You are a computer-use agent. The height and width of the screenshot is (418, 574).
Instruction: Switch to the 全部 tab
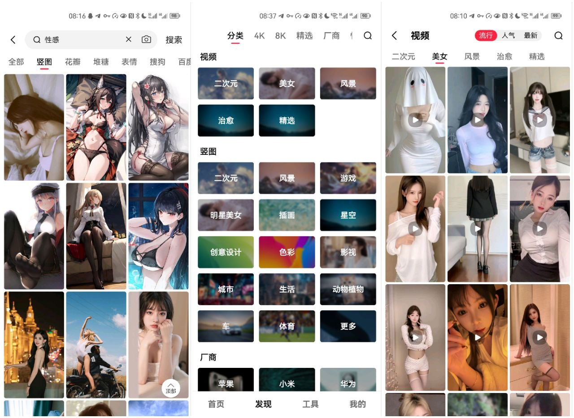tap(16, 62)
